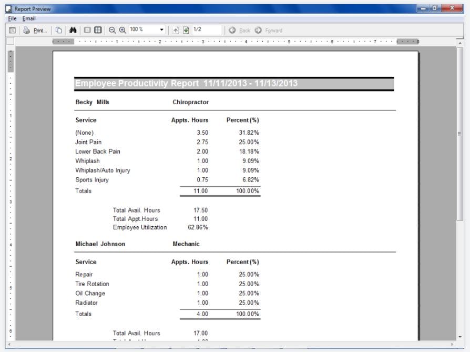The width and height of the screenshot is (470, 352).
Task: Click the Sports Injury service
Action: click(x=92, y=180)
